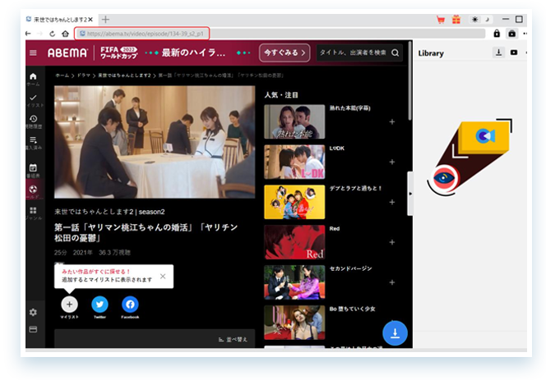
Task: Open World Cup soccer ball sidebar icon
Action: click(x=34, y=191)
